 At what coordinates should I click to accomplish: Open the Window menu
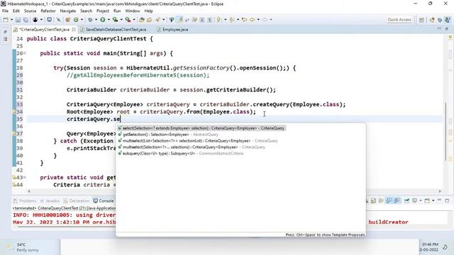133,11
